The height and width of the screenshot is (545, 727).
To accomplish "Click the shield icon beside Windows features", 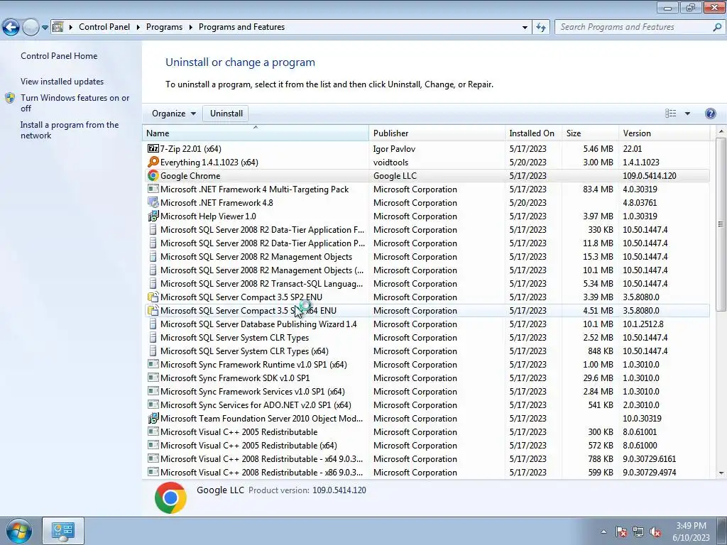I will pyautogui.click(x=10, y=98).
